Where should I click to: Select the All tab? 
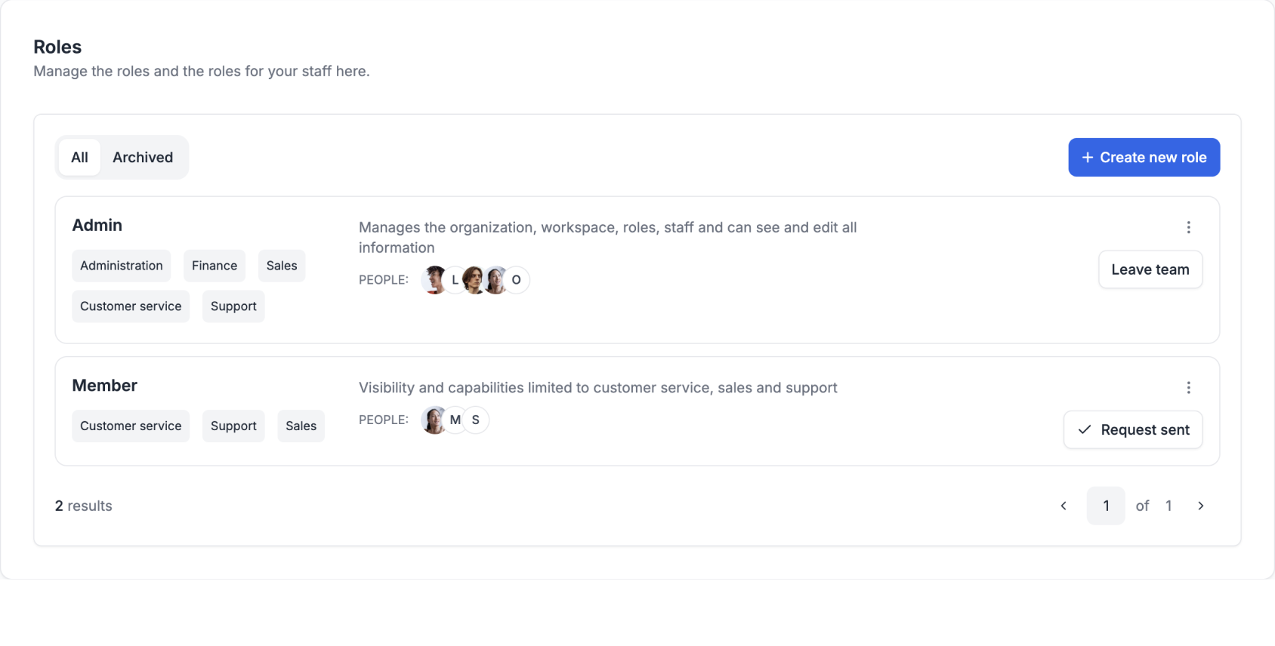pyautogui.click(x=79, y=157)
